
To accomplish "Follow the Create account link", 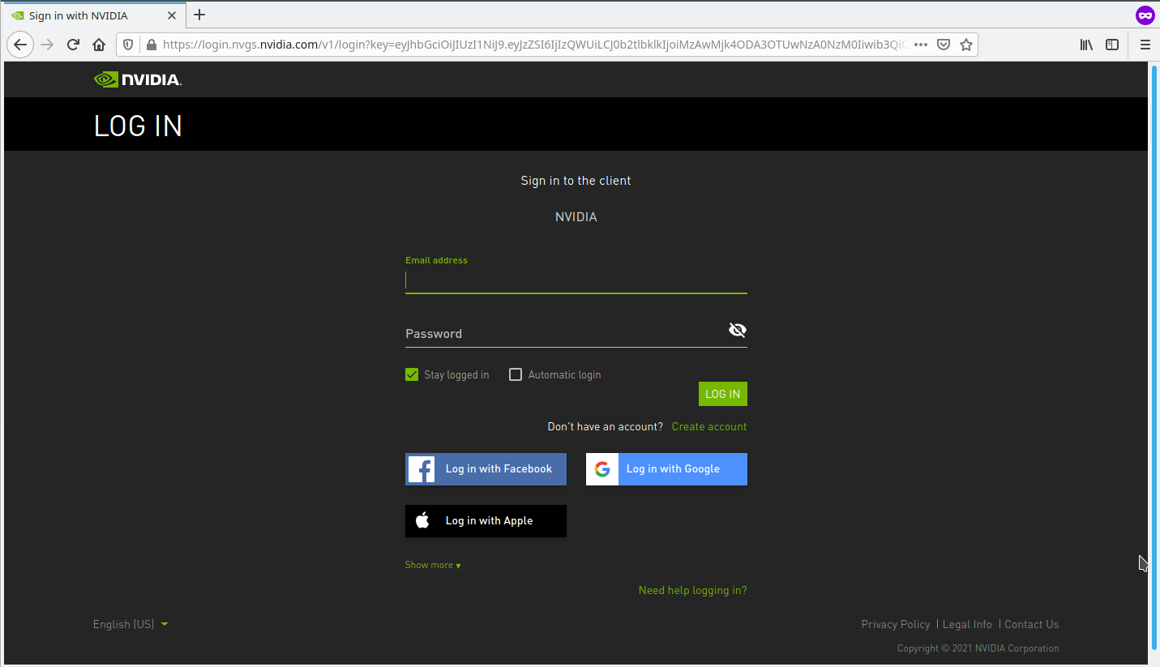I will tap(708, 426).
